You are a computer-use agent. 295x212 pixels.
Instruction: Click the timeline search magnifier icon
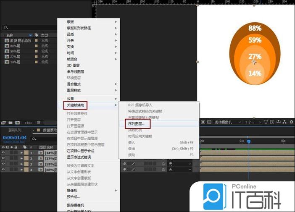(x=34, y=139)
